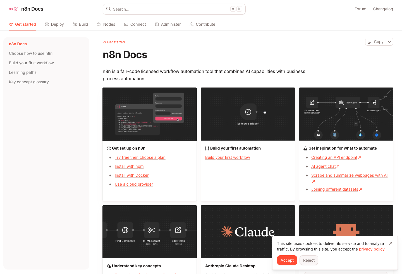Image resolution: width=402 pixels, height=274 pixels.
Task: Click the external arrow after AI agent chat
Action: pos(338,167)
